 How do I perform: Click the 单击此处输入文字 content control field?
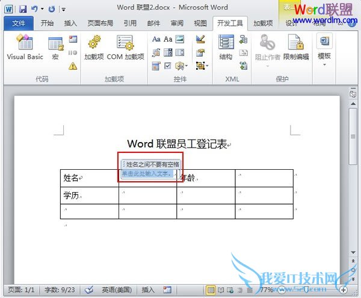[147, 174]
